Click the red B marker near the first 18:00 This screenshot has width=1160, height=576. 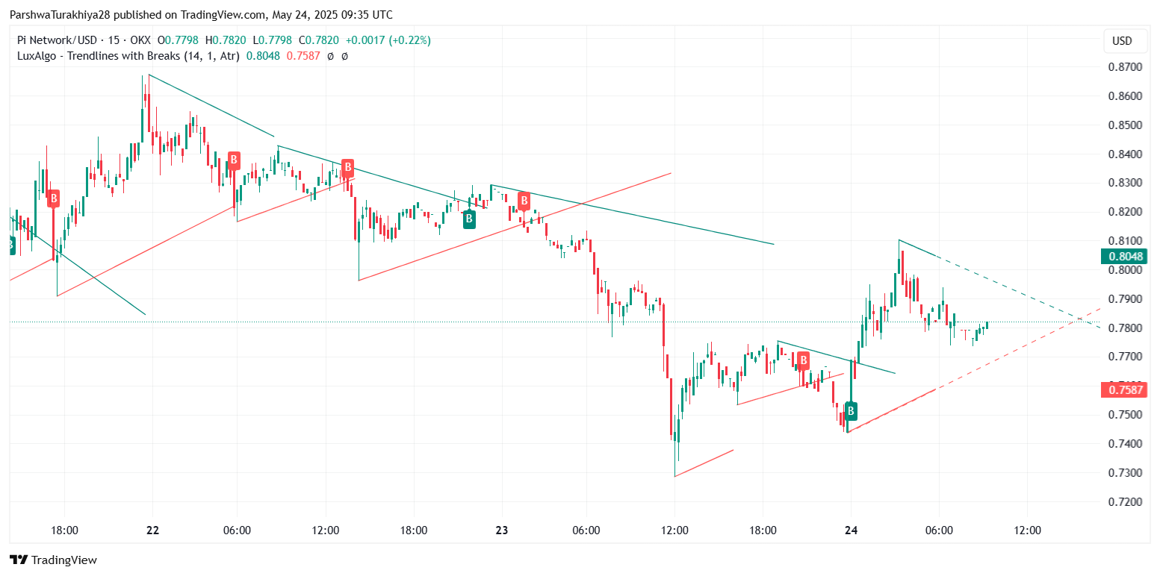coord(54,198)
